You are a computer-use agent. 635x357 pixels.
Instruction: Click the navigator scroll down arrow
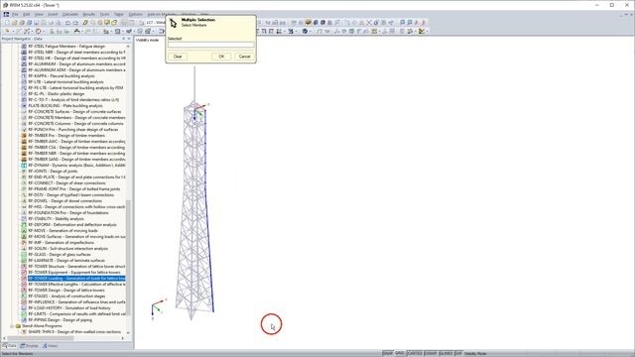pyautogui.click(x=128, y=332)
